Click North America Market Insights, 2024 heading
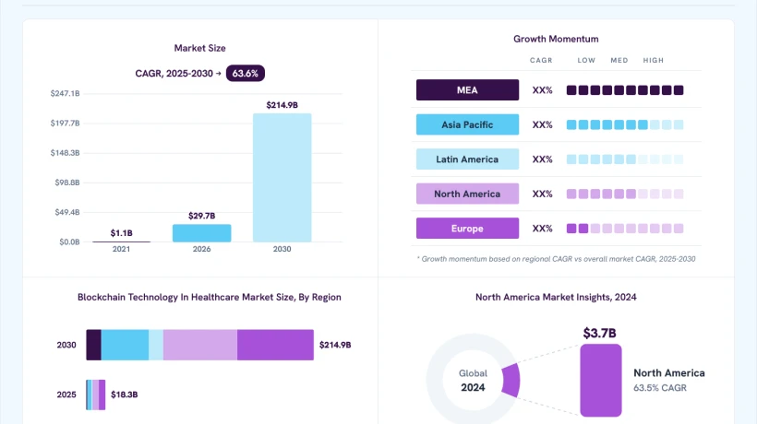 (556, 298)
